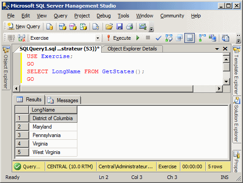Screen dimensions: 243x183
Task: Click the editor scroll right arrow
Action: 219,89
